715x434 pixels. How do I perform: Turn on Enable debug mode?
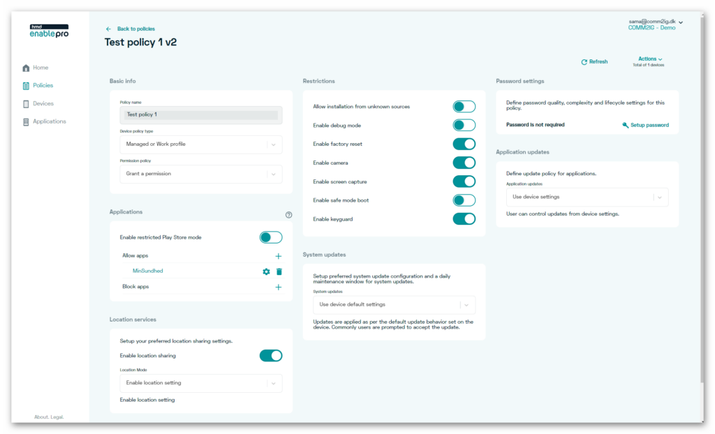(x=464, y=126)
